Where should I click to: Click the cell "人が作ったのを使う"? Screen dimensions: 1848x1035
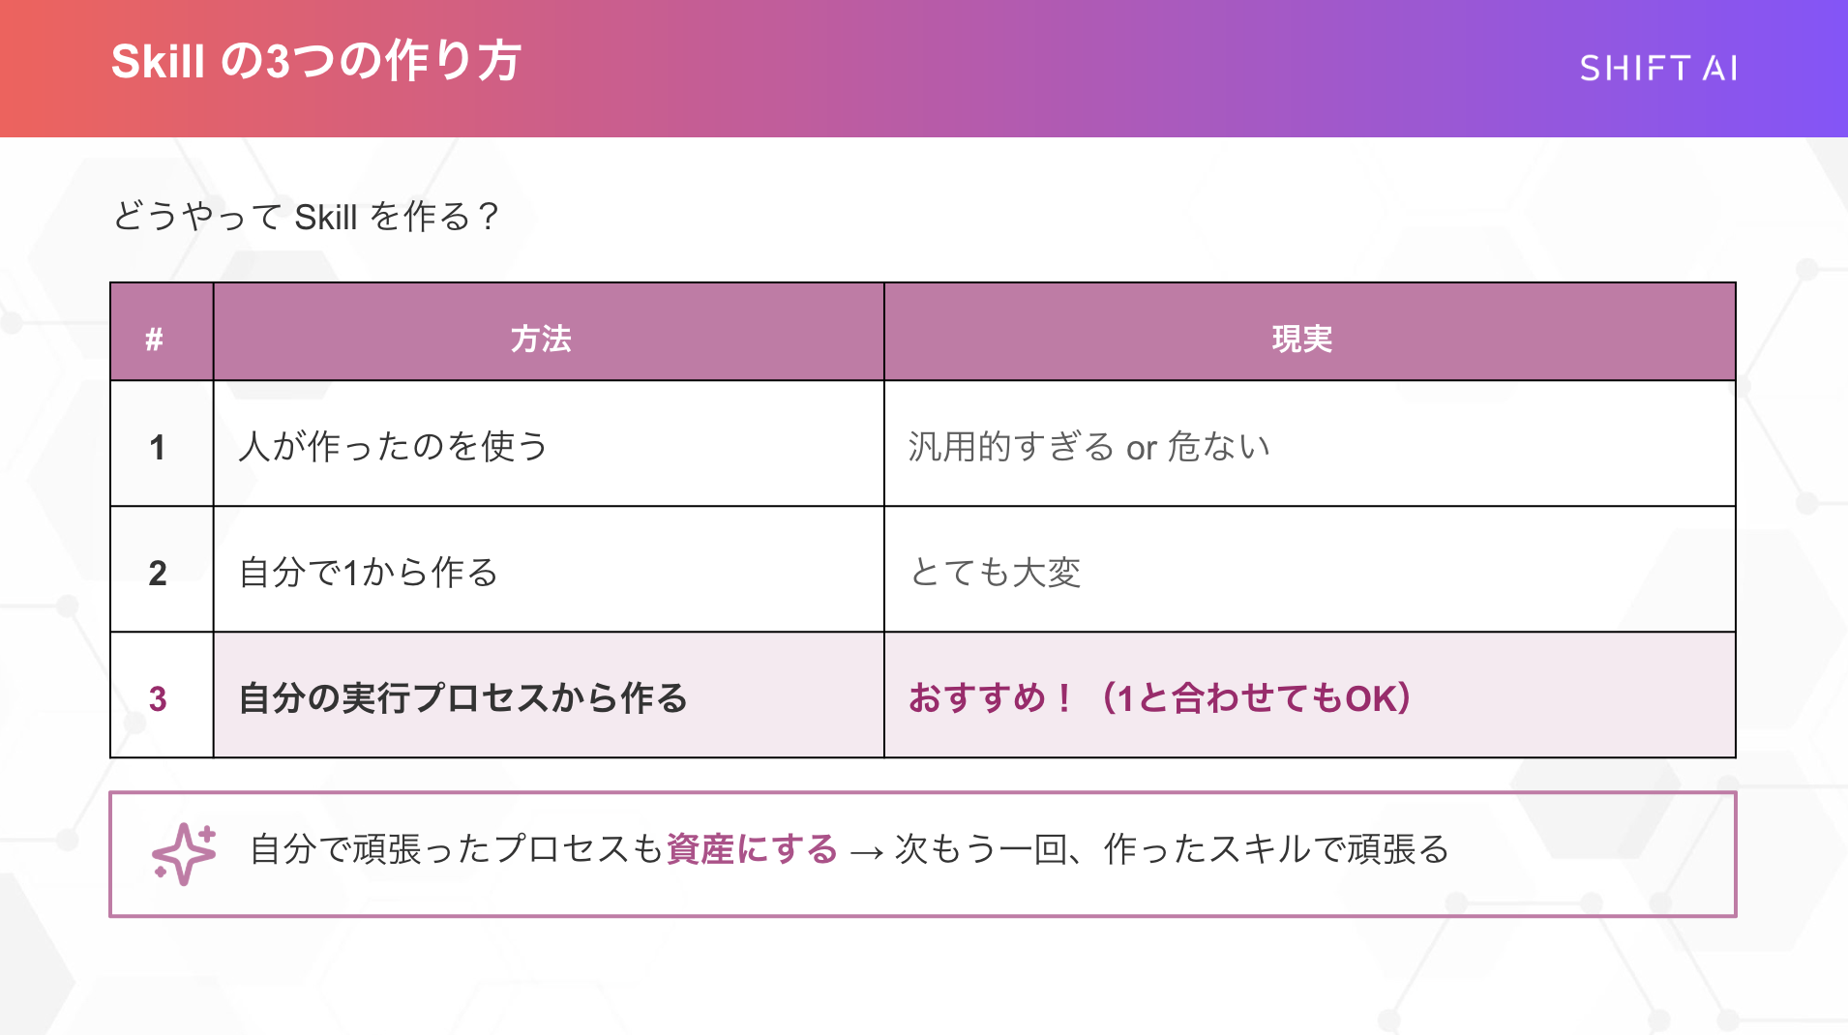[x=394, y=447]
